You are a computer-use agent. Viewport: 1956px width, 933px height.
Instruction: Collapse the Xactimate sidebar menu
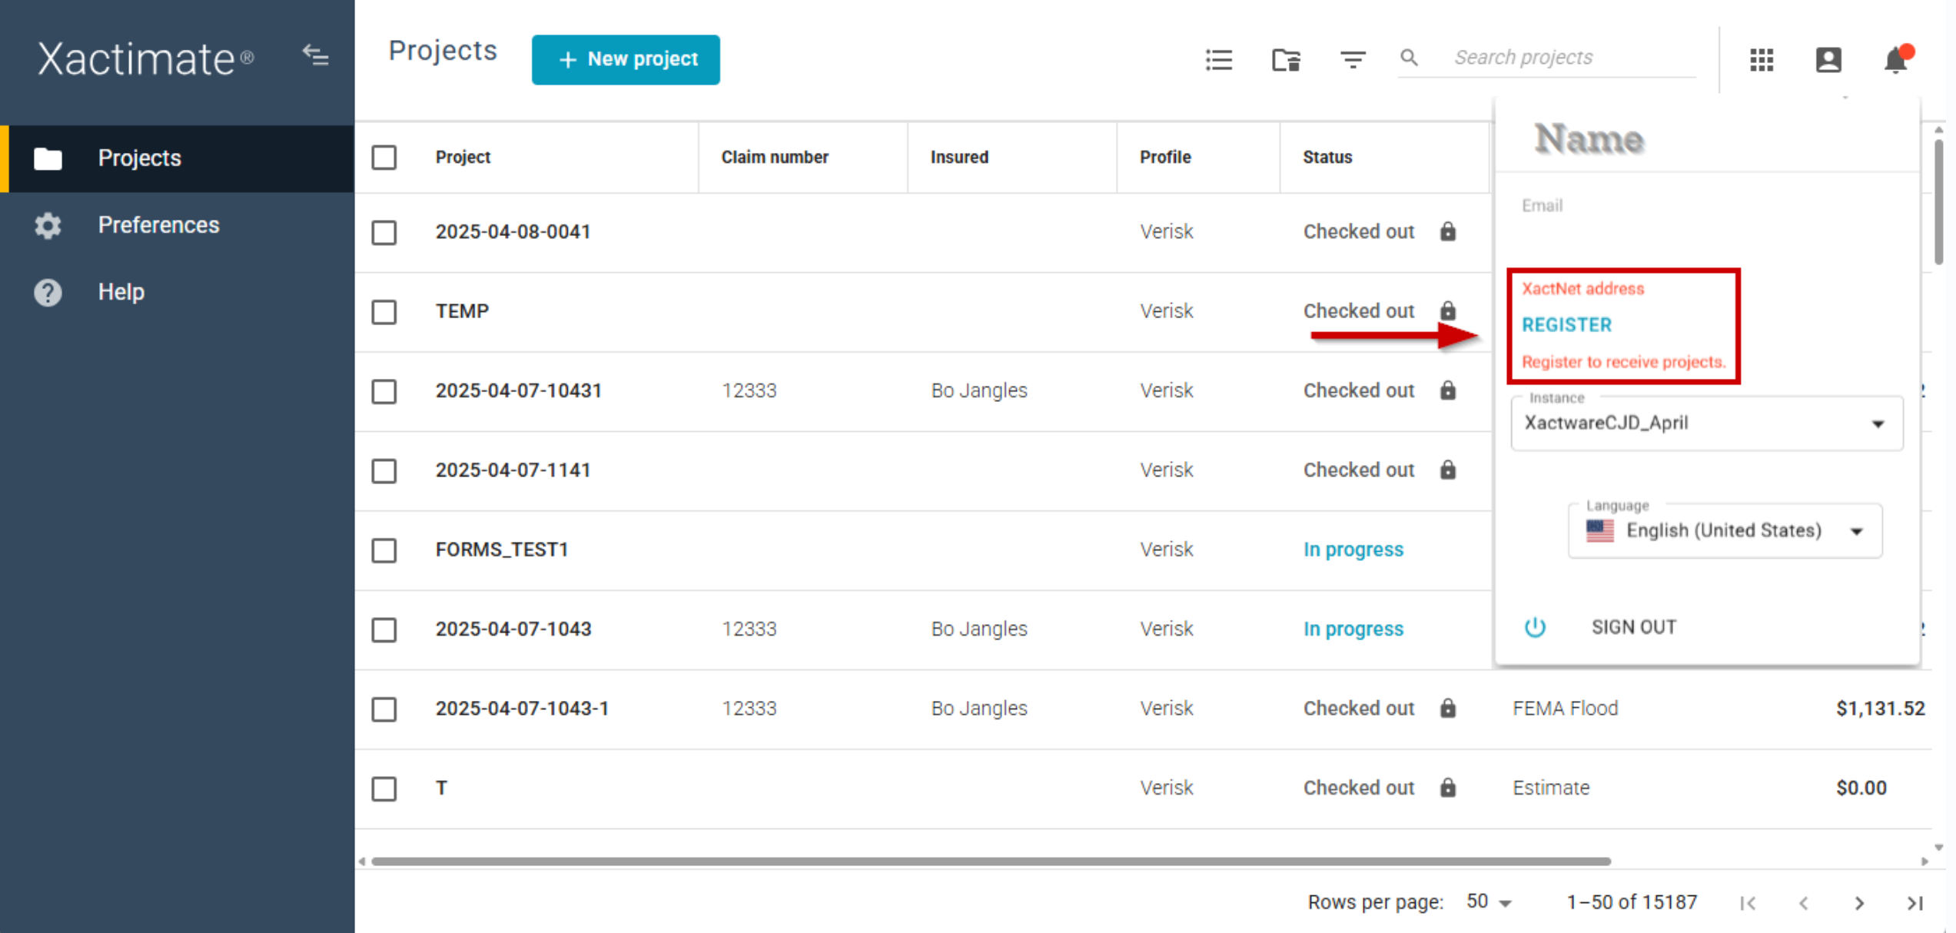click(315, 55)
